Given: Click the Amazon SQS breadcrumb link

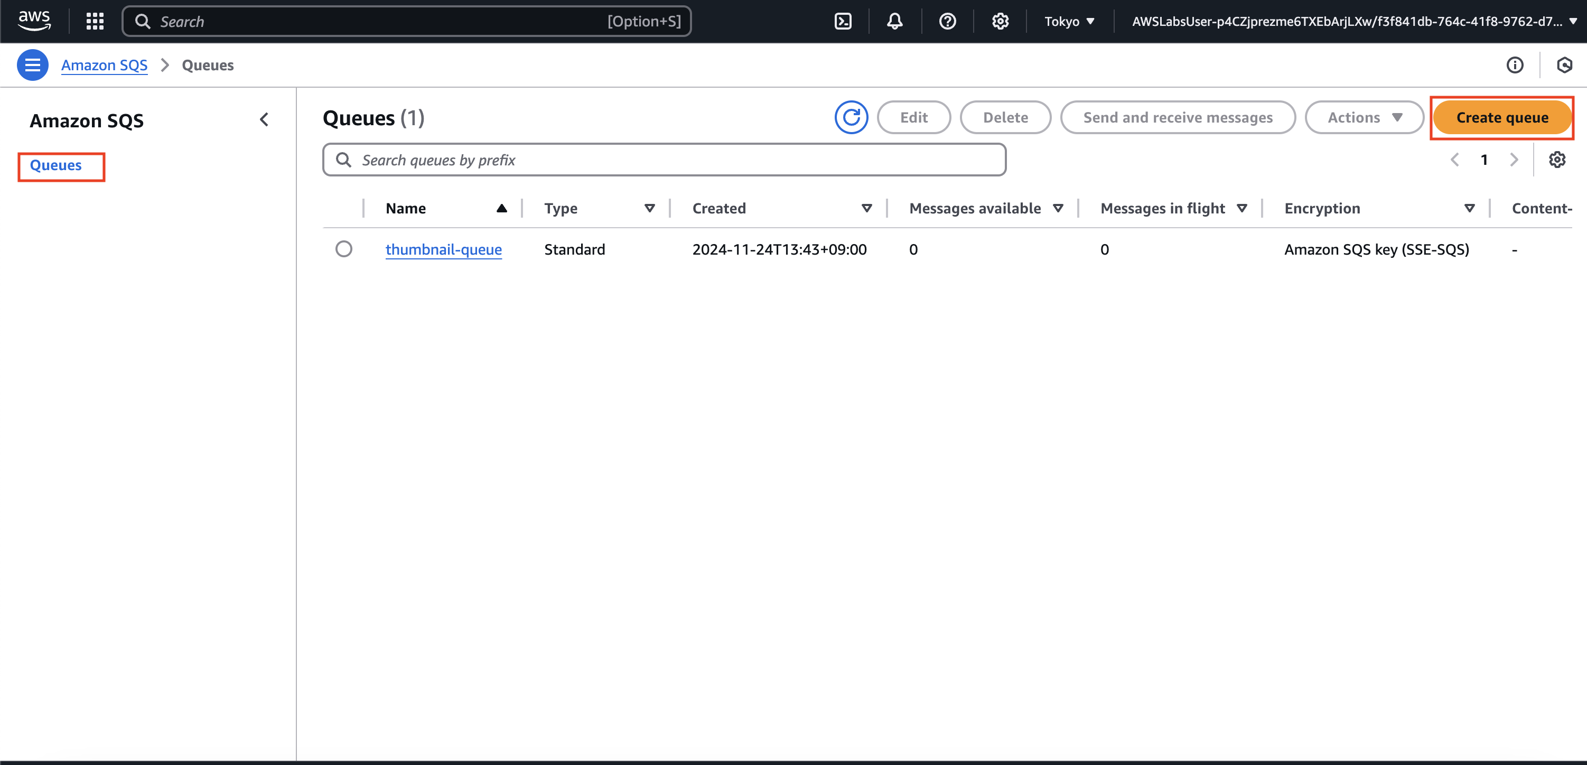Looking at the screenshot, I should pyautogui.click(x=104, y=66).
